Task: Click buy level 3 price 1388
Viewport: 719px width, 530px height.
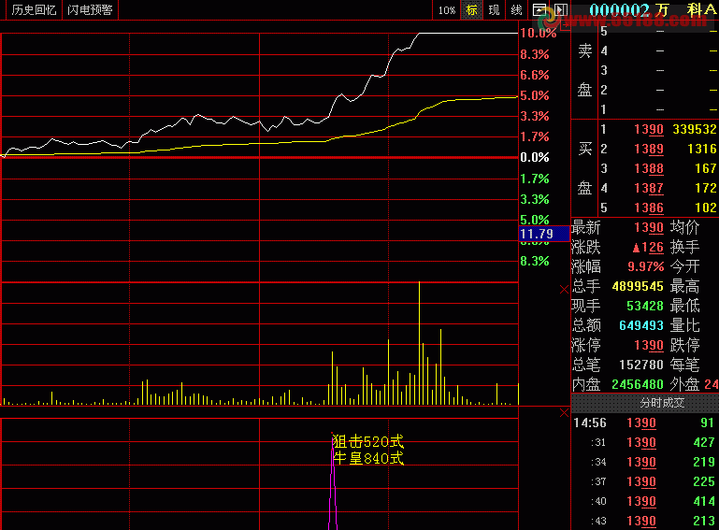Action: click(648, 168)
